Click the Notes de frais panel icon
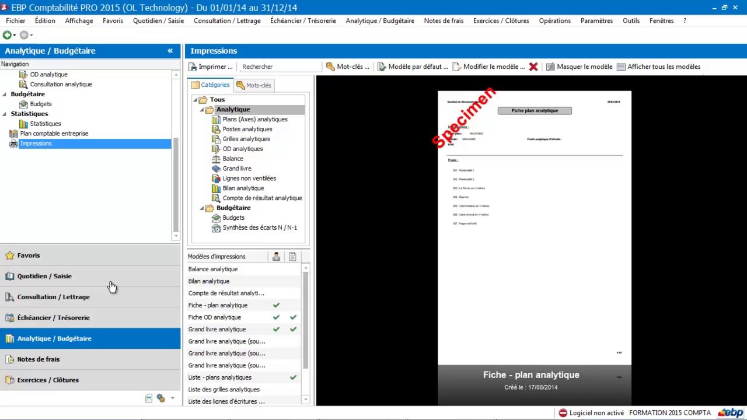This screenshot has width=747, height=420. pos(9,359)
